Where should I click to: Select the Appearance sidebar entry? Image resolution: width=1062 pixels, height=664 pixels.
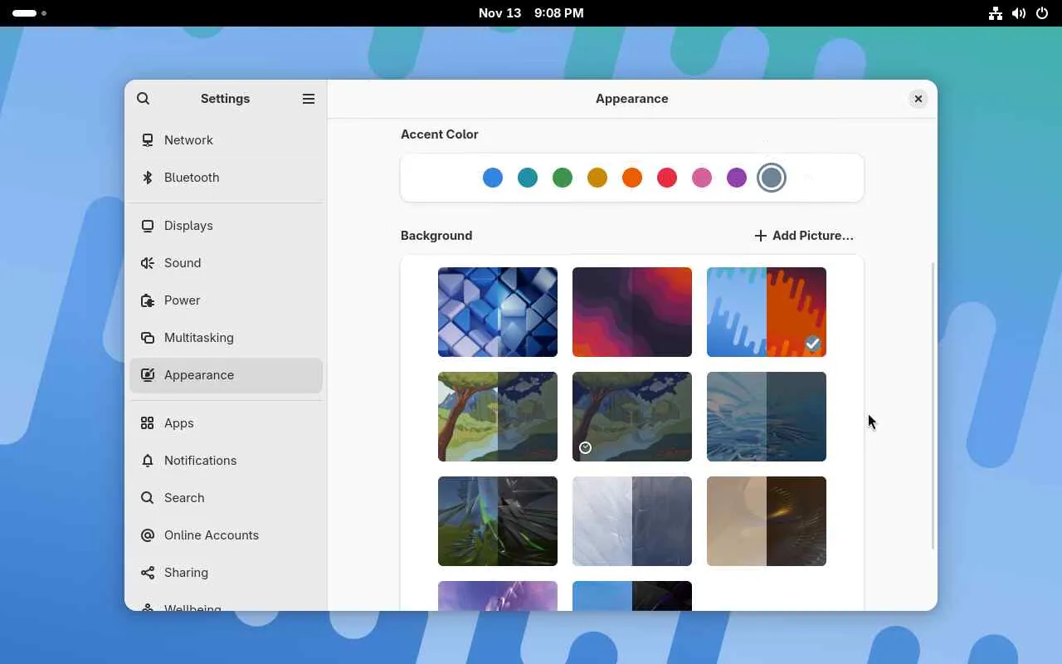click(227, 375)
